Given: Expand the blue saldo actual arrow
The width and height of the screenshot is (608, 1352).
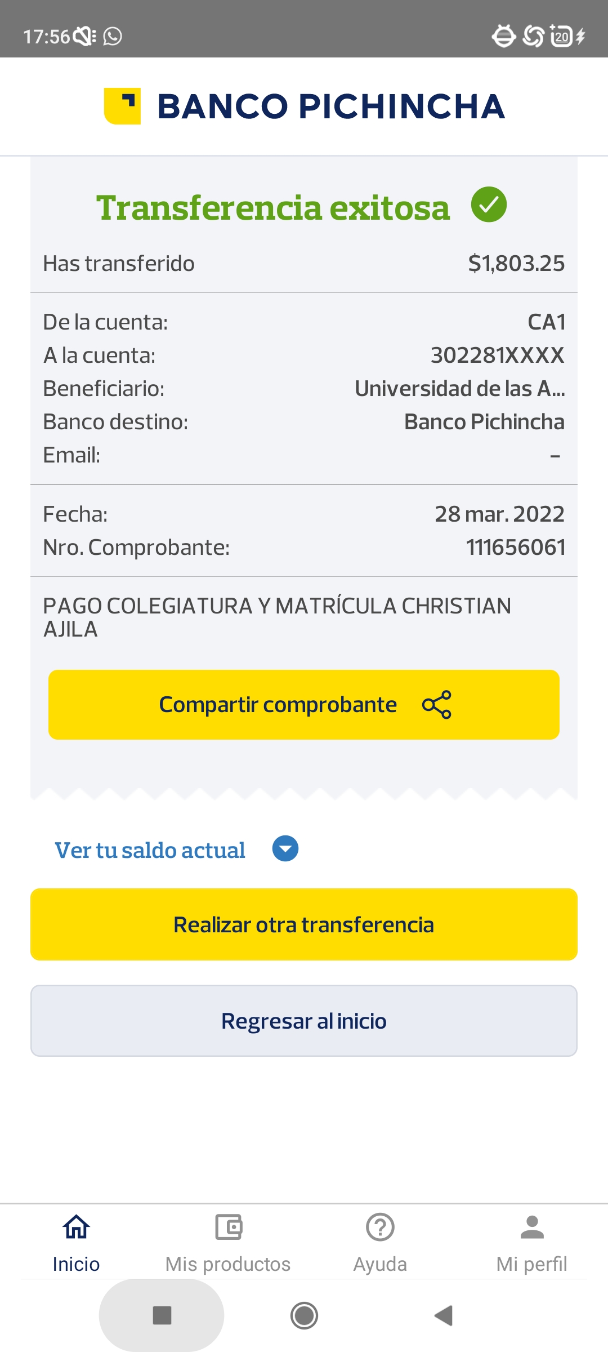Looking at the screenshot, I should click(285, 849).
